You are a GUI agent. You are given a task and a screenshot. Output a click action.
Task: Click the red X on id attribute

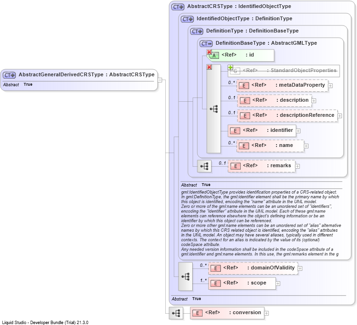pyautogui.click(x=209, y=52)
